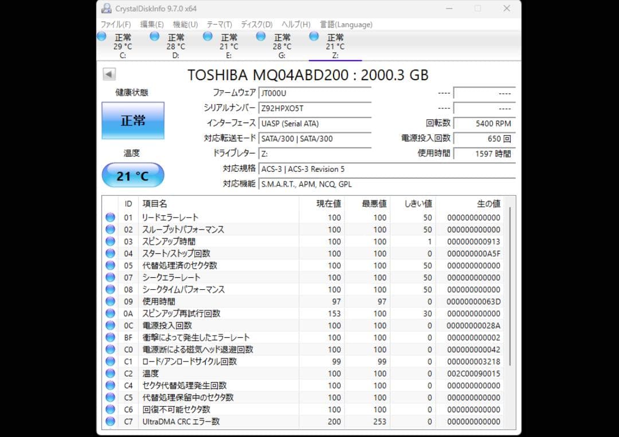Click status icon of row 05 代替処理済のセクタ数
Viewport: 619px width, 437px height.
110,265
